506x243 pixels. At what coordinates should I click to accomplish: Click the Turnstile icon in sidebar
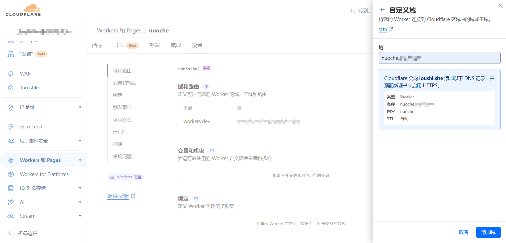click(11, 88)
